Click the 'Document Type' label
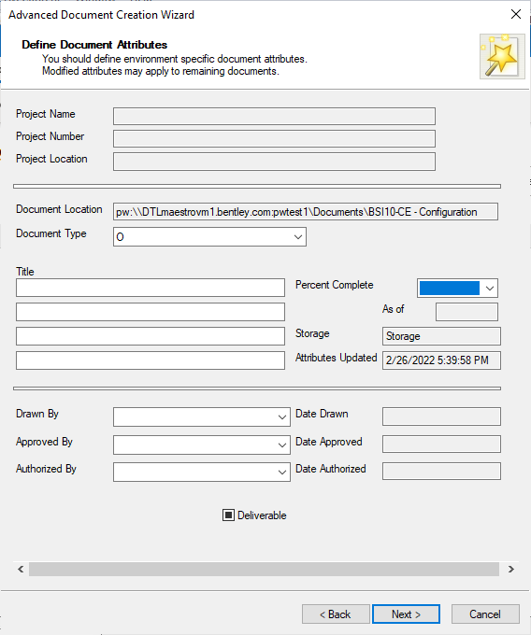Viewport: 531px width, 635px height. (x=51, y=233)
